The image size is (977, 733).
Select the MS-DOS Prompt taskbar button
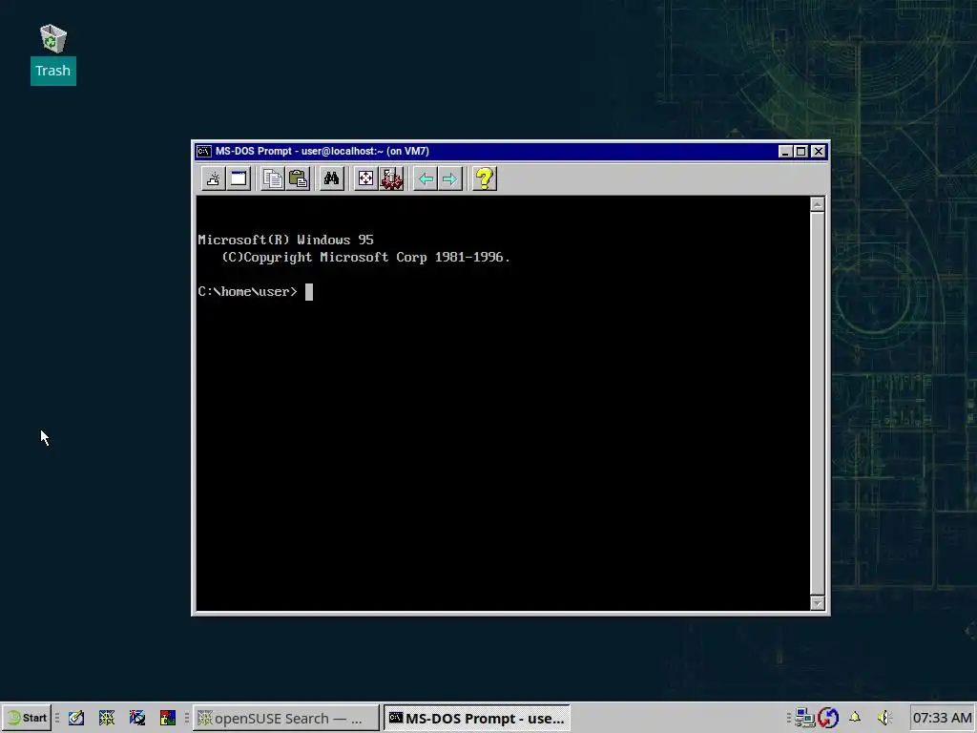477,718
